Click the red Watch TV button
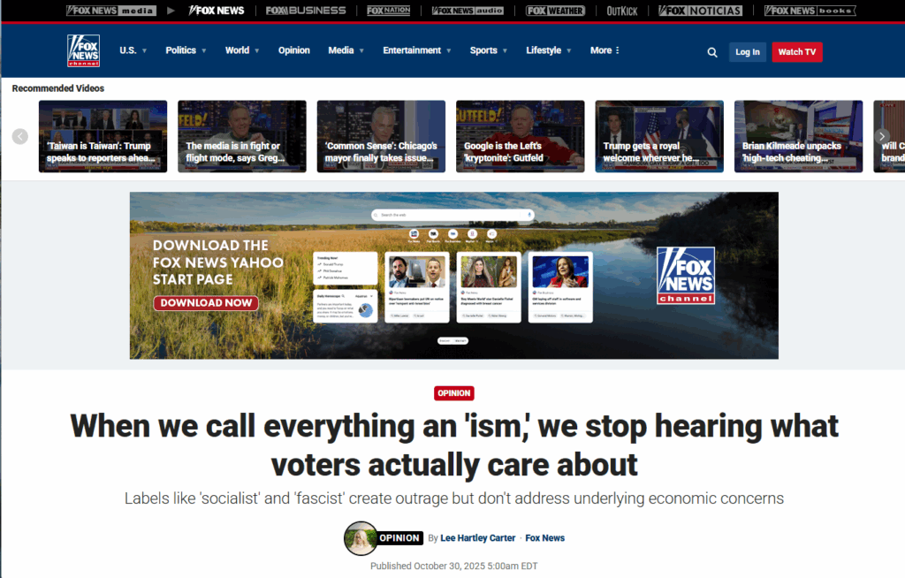The width and height of the screenshot is (905, 578). click(796, 52)
